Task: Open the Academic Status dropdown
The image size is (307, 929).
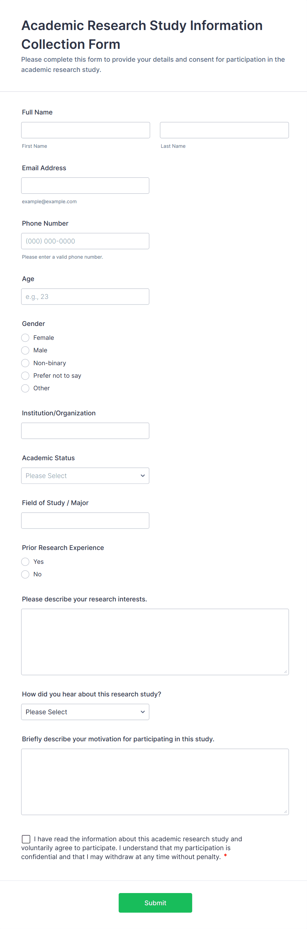Action: [x=85, y=476]
